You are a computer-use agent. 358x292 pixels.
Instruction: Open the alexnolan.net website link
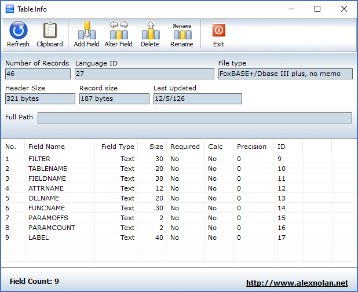point(297,283)
